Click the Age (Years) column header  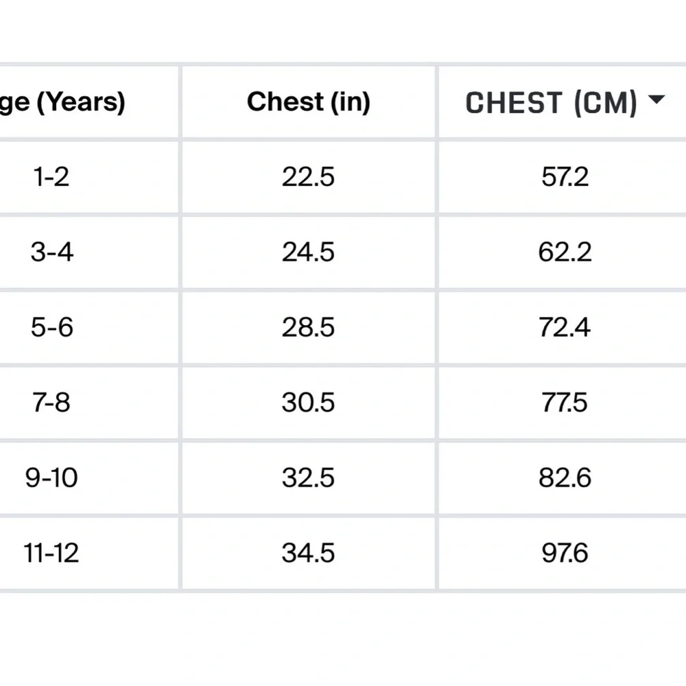[88, 102]
